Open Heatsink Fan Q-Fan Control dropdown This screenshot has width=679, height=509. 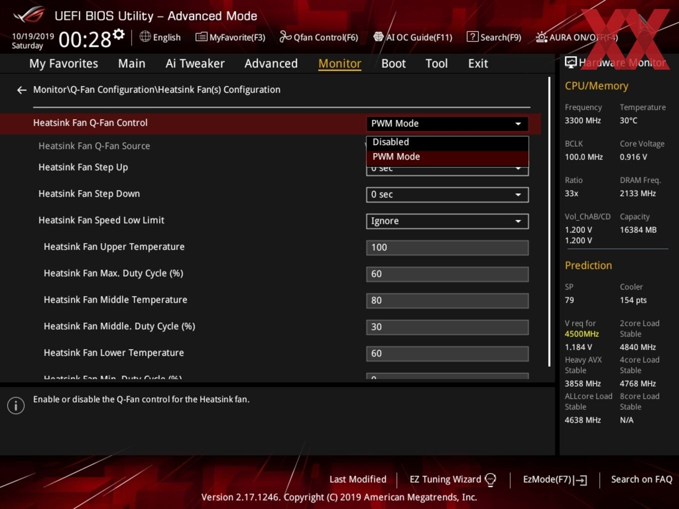(x=447, y=124)
